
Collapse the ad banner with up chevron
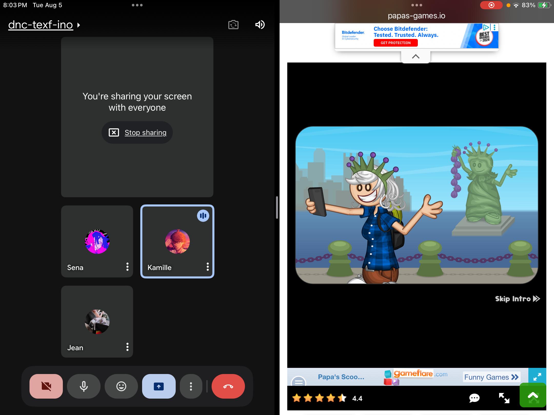[x=415, y=57]
